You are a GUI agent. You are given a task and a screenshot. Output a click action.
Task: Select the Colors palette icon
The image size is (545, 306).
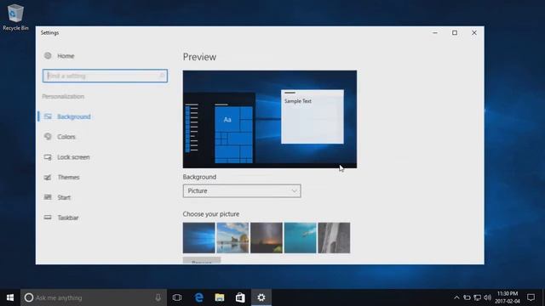point(48,137)
